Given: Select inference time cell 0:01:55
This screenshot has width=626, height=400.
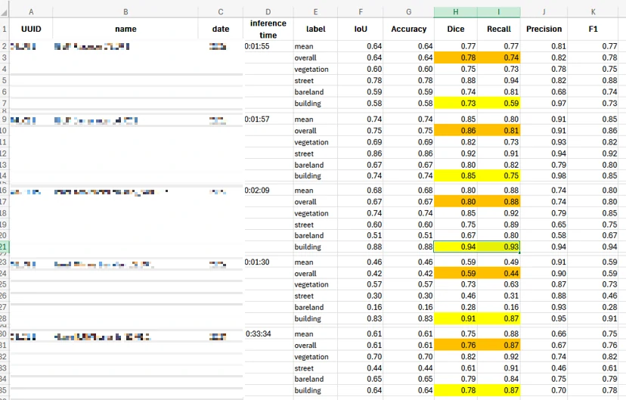Looking at the screenshot, I should pos(268,46).
